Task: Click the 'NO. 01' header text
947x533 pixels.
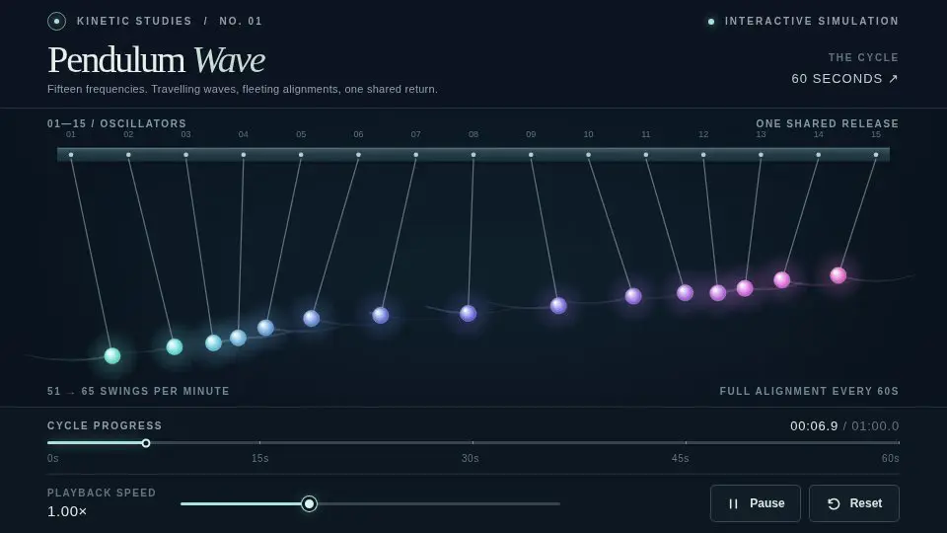Action: click(241, 21)
